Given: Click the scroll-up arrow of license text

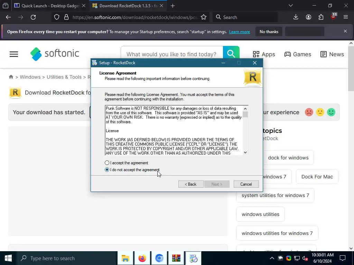Looking at the screenshot, I should coord(245,109).
